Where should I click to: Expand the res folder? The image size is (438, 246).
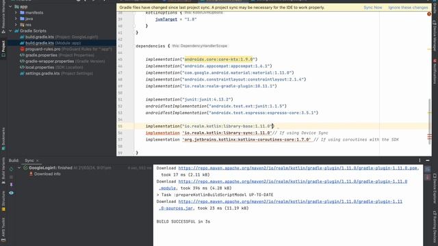[x=16, y=25]
